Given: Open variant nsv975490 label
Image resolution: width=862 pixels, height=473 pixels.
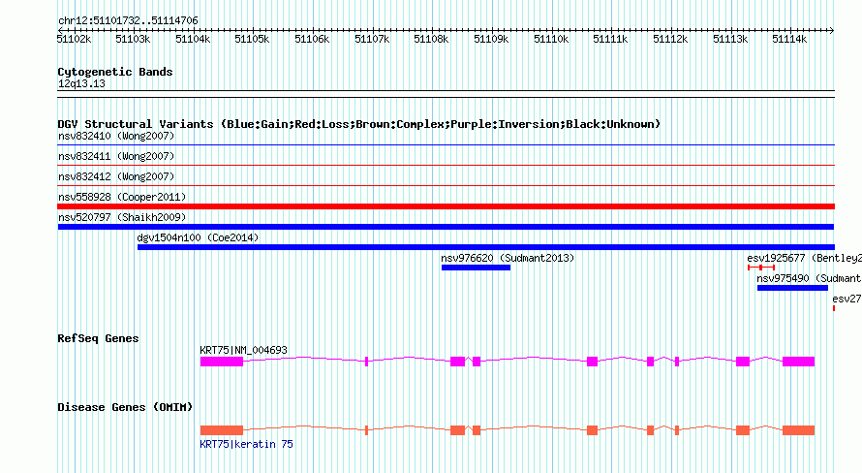Looking at the screenshot, I should pyautogui.click(x=810, y=279).
